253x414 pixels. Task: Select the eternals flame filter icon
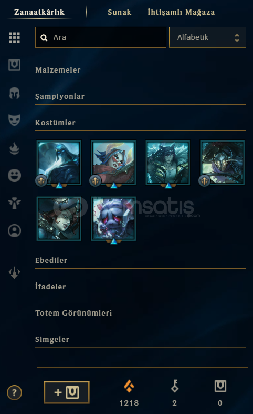pos(14,148)
